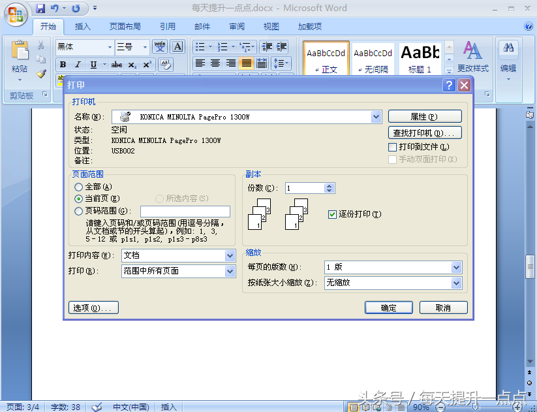The width and height of the screenshot is (537, 412).
Task: Switch to the 引用 ribbon tab
Action: (x=168, y=26)
